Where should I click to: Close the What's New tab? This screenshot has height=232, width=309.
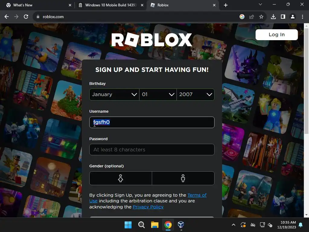pos(70,5)
